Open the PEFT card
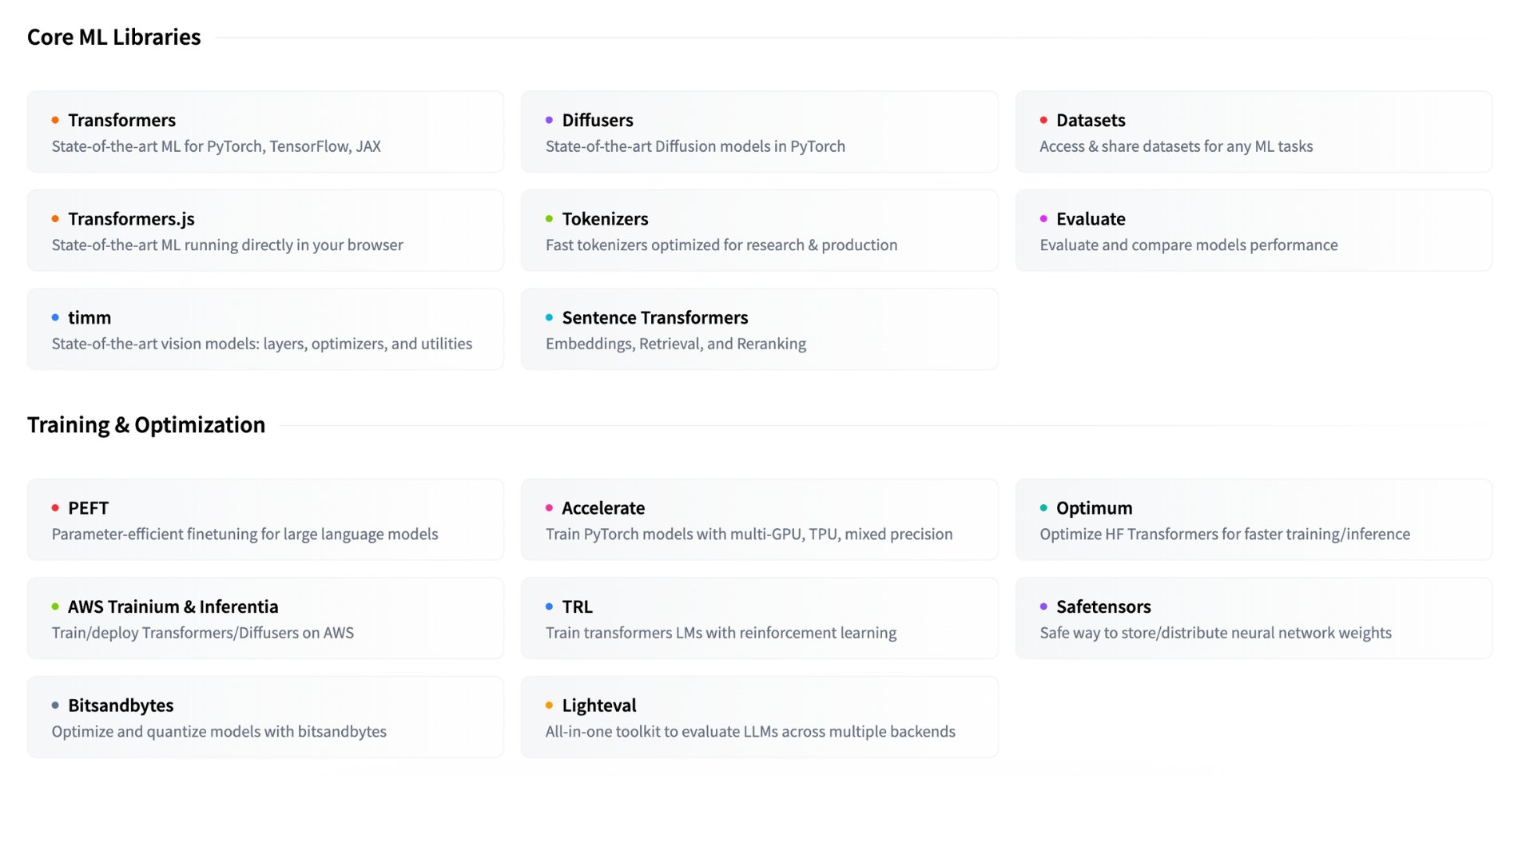The image size is (1534, 863). click(x=265, y=519)
